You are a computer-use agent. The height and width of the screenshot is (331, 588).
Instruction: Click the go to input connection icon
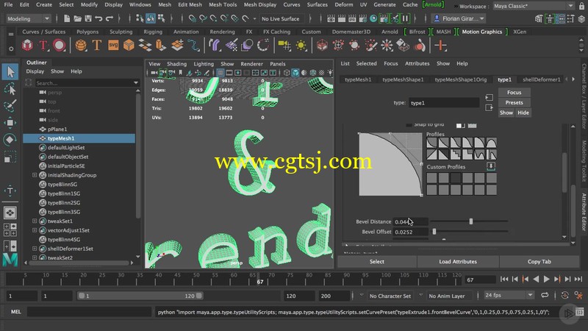click(489, 98)
